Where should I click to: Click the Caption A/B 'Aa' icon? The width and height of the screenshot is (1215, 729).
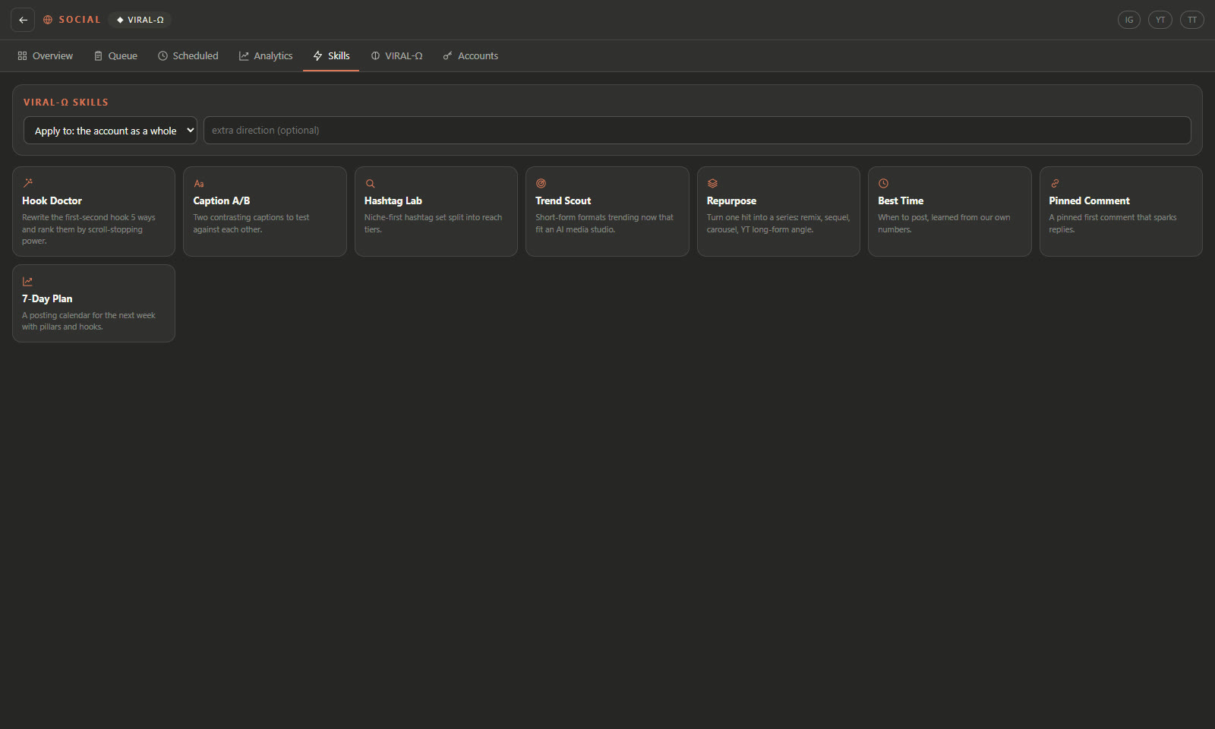199,183
